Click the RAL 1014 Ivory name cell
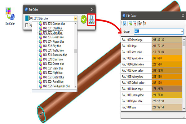 [x=136, y=107]
